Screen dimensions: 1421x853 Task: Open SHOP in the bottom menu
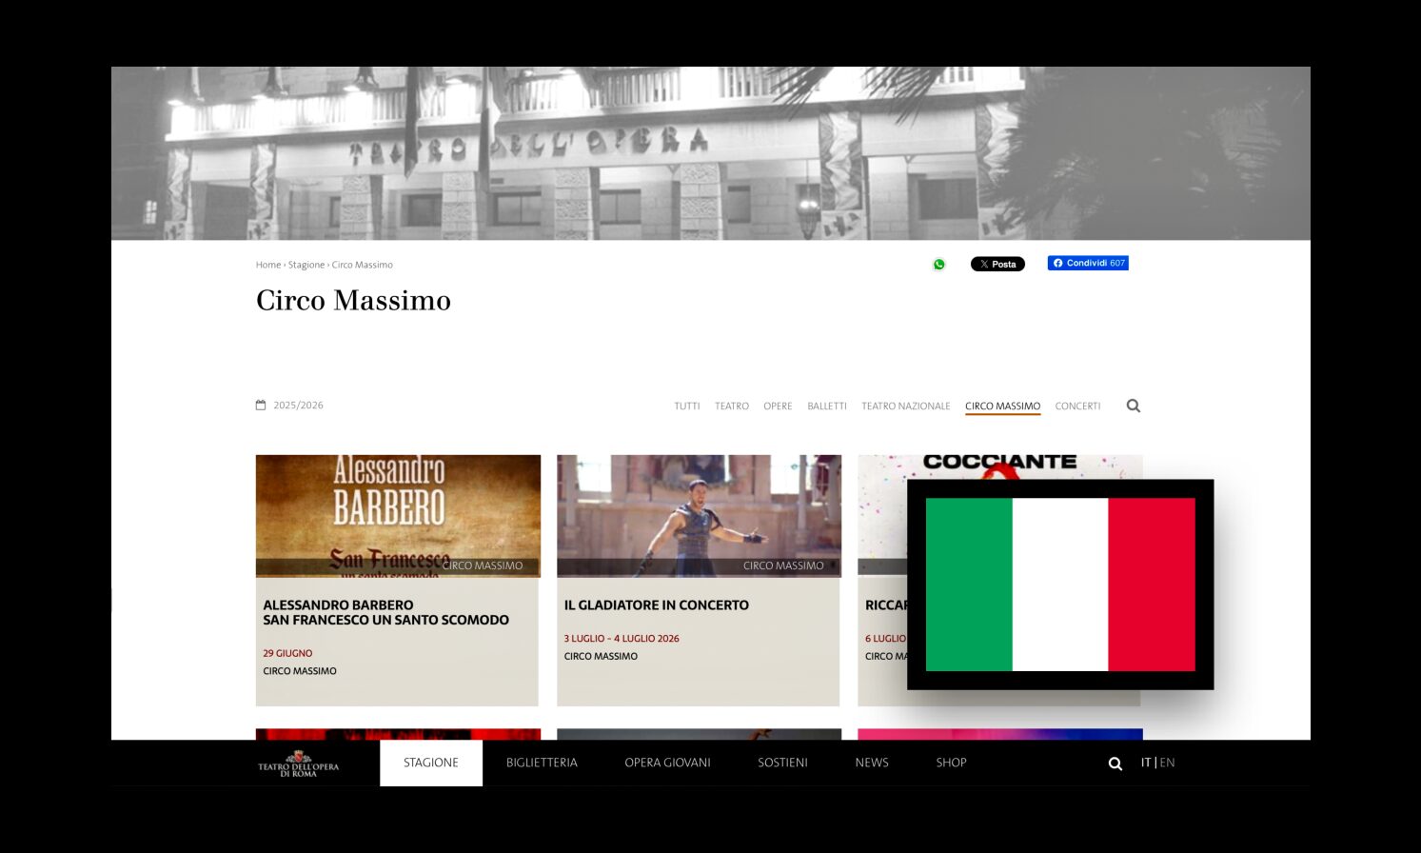(951, 764)
